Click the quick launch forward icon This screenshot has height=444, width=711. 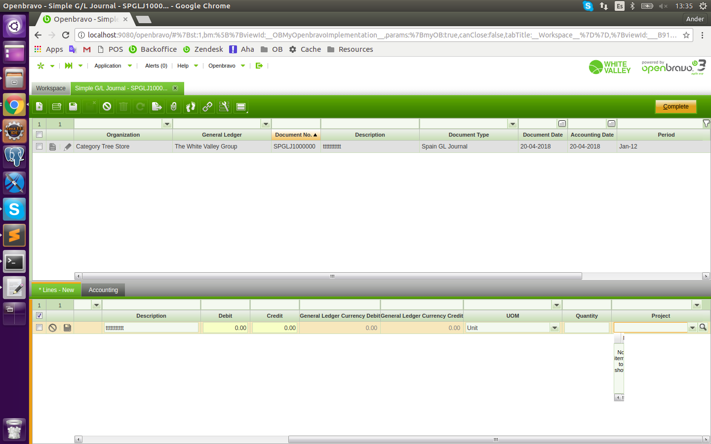click(69, 66)
